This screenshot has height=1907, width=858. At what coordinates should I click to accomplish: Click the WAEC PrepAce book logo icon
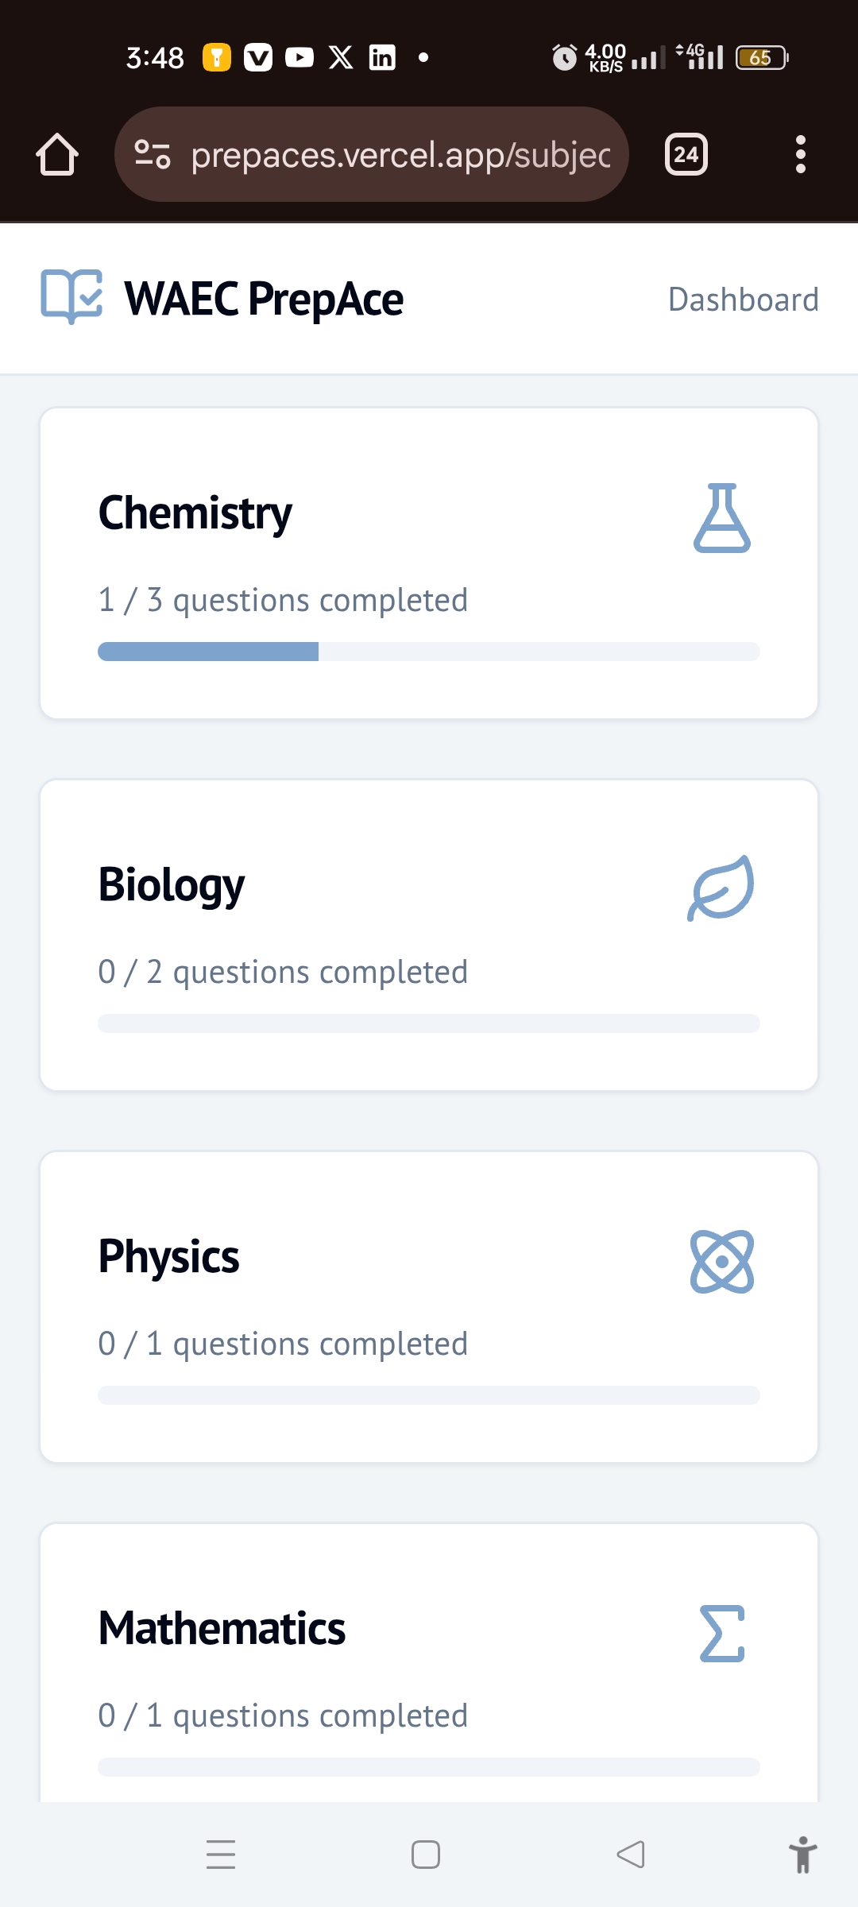pyautogui.click(x=71, y=297)
